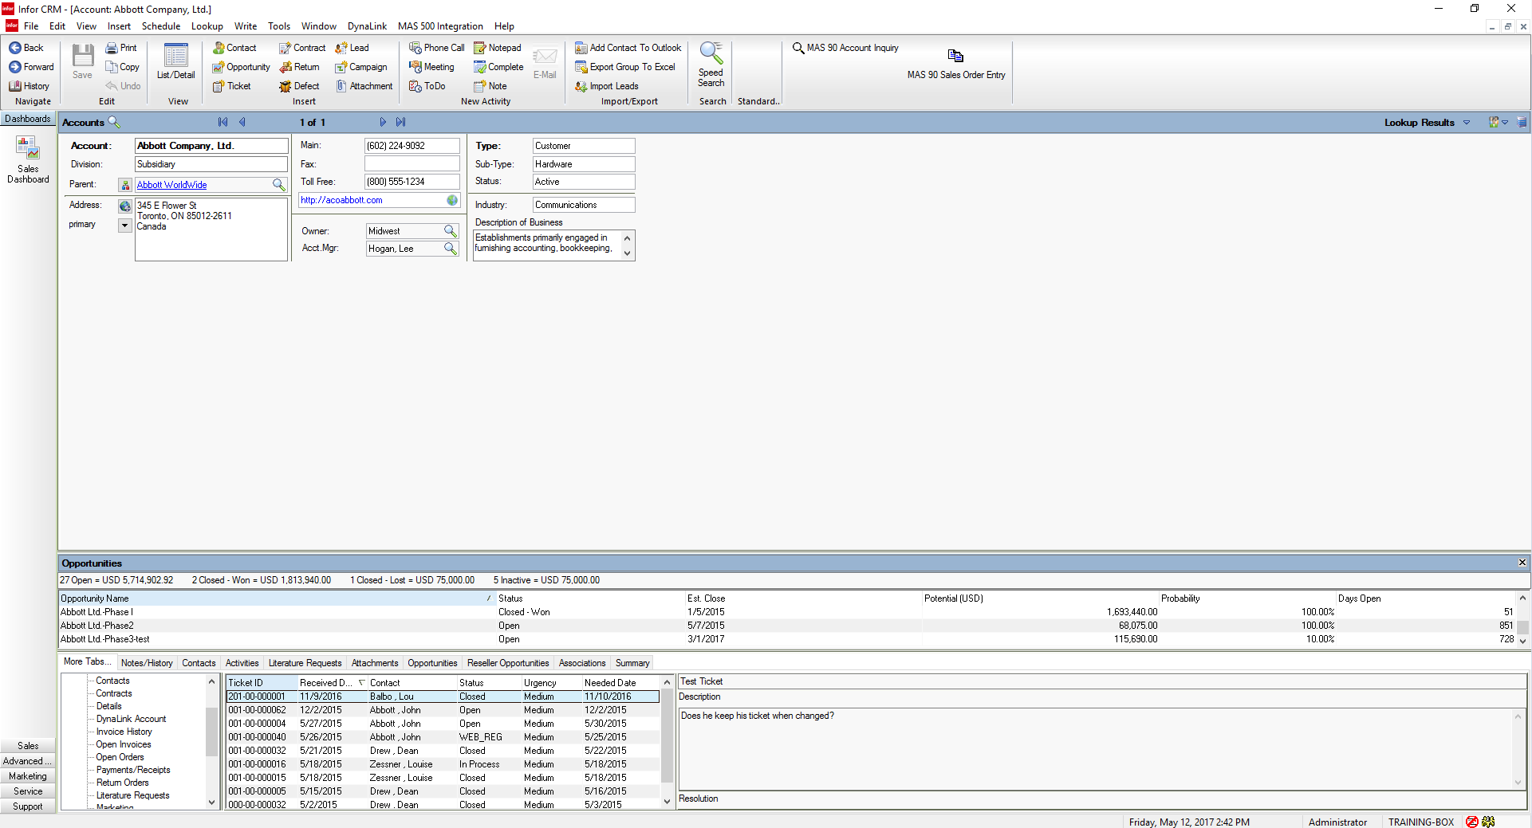
Task: Select ticket 001-00-000062 row
Action: click(443, 710)
